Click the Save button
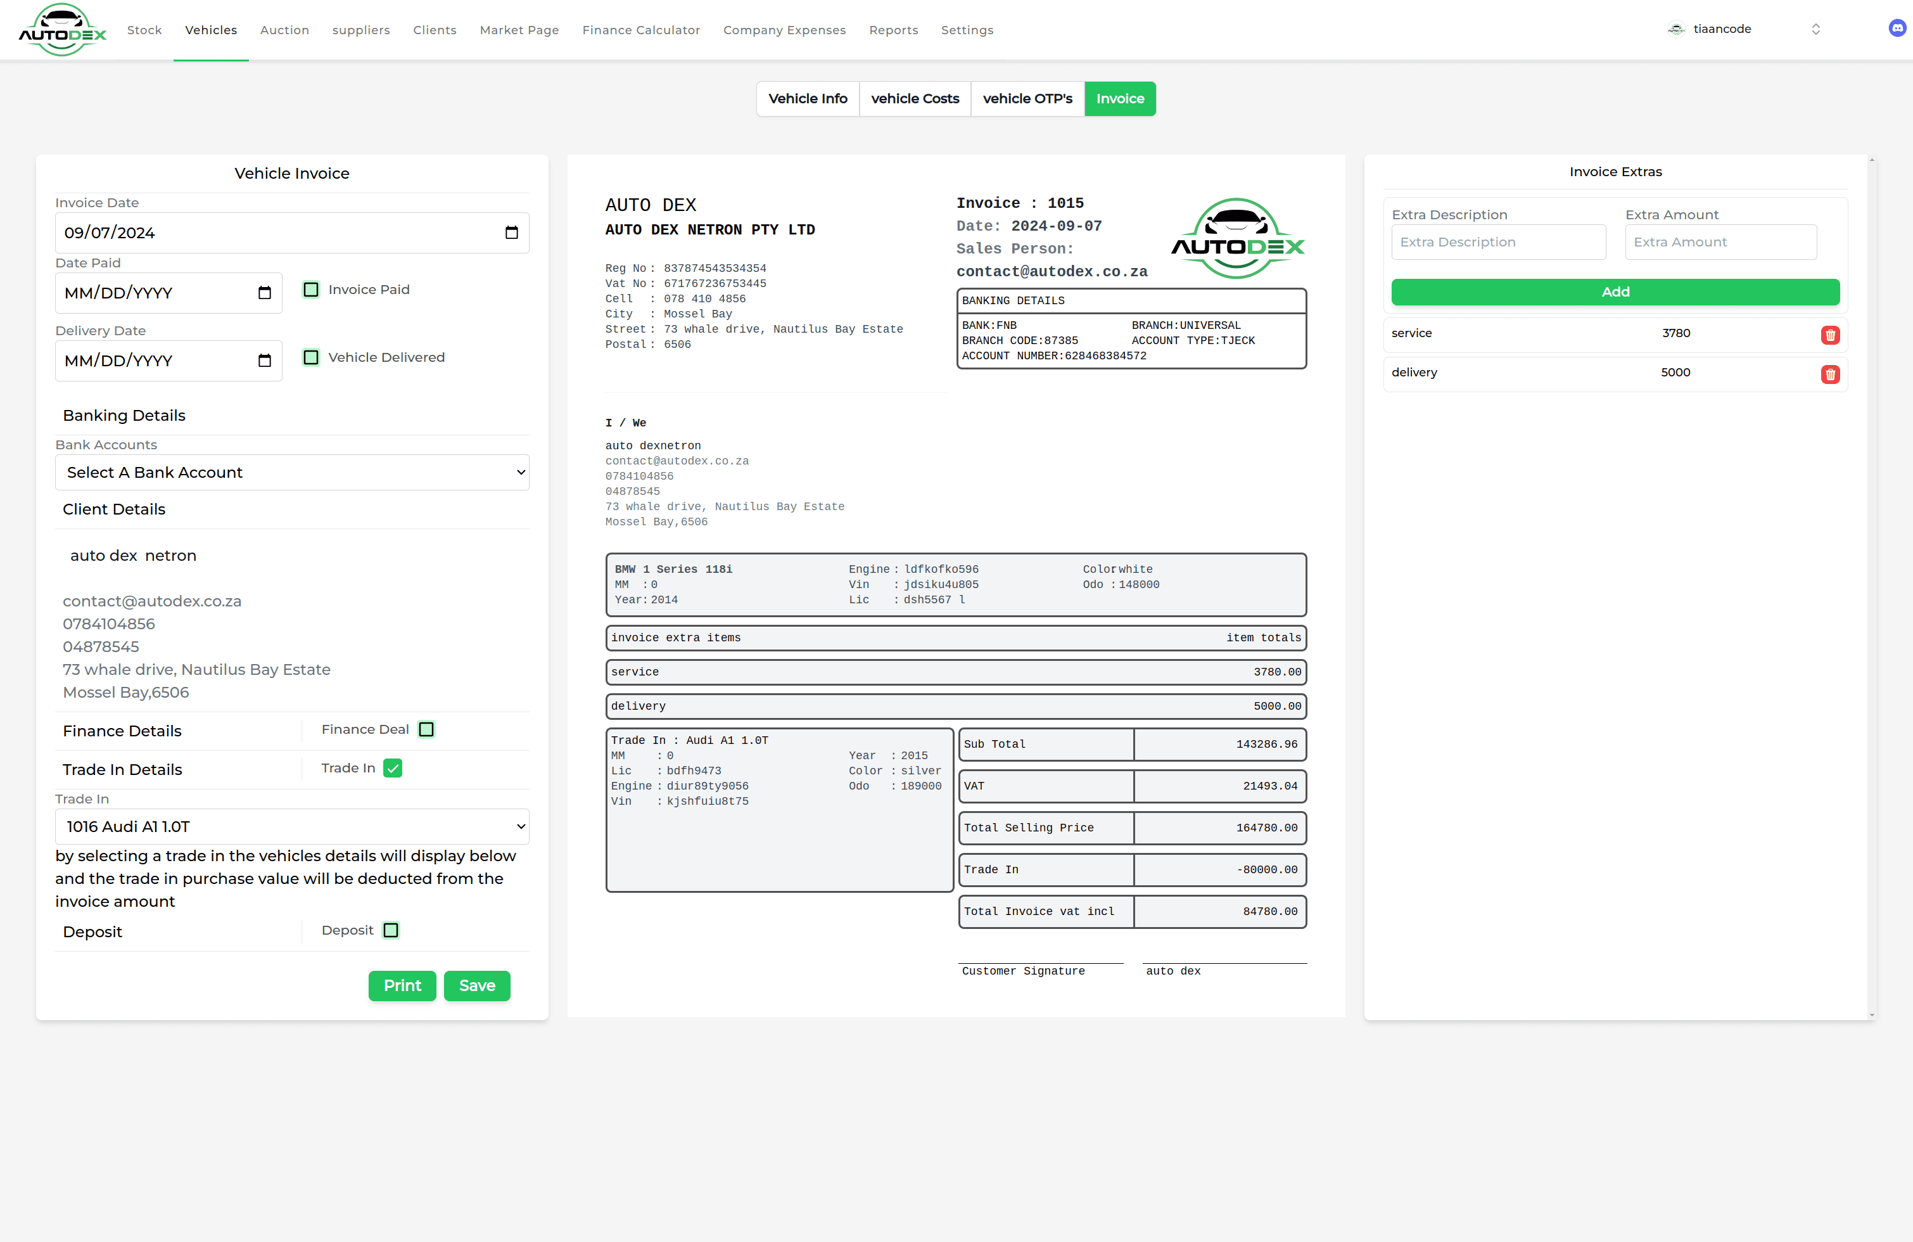The width and height of the screenshot is (1913, 1242). 476,985
